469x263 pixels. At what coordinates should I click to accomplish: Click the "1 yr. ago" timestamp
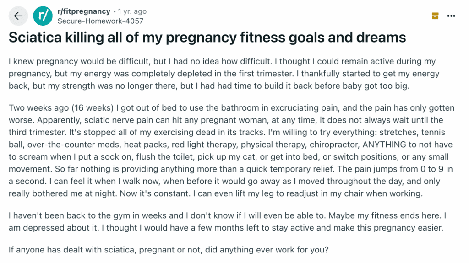point(132,11)
